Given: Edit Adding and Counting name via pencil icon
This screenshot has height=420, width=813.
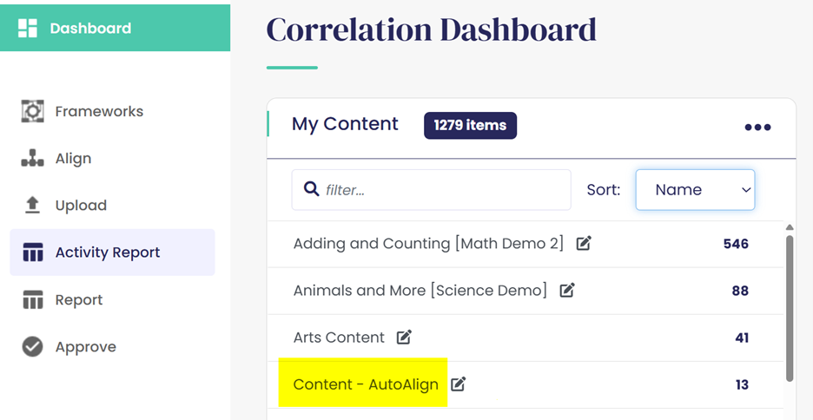Looking at the screenshot, I should click(x=585, y=243).
